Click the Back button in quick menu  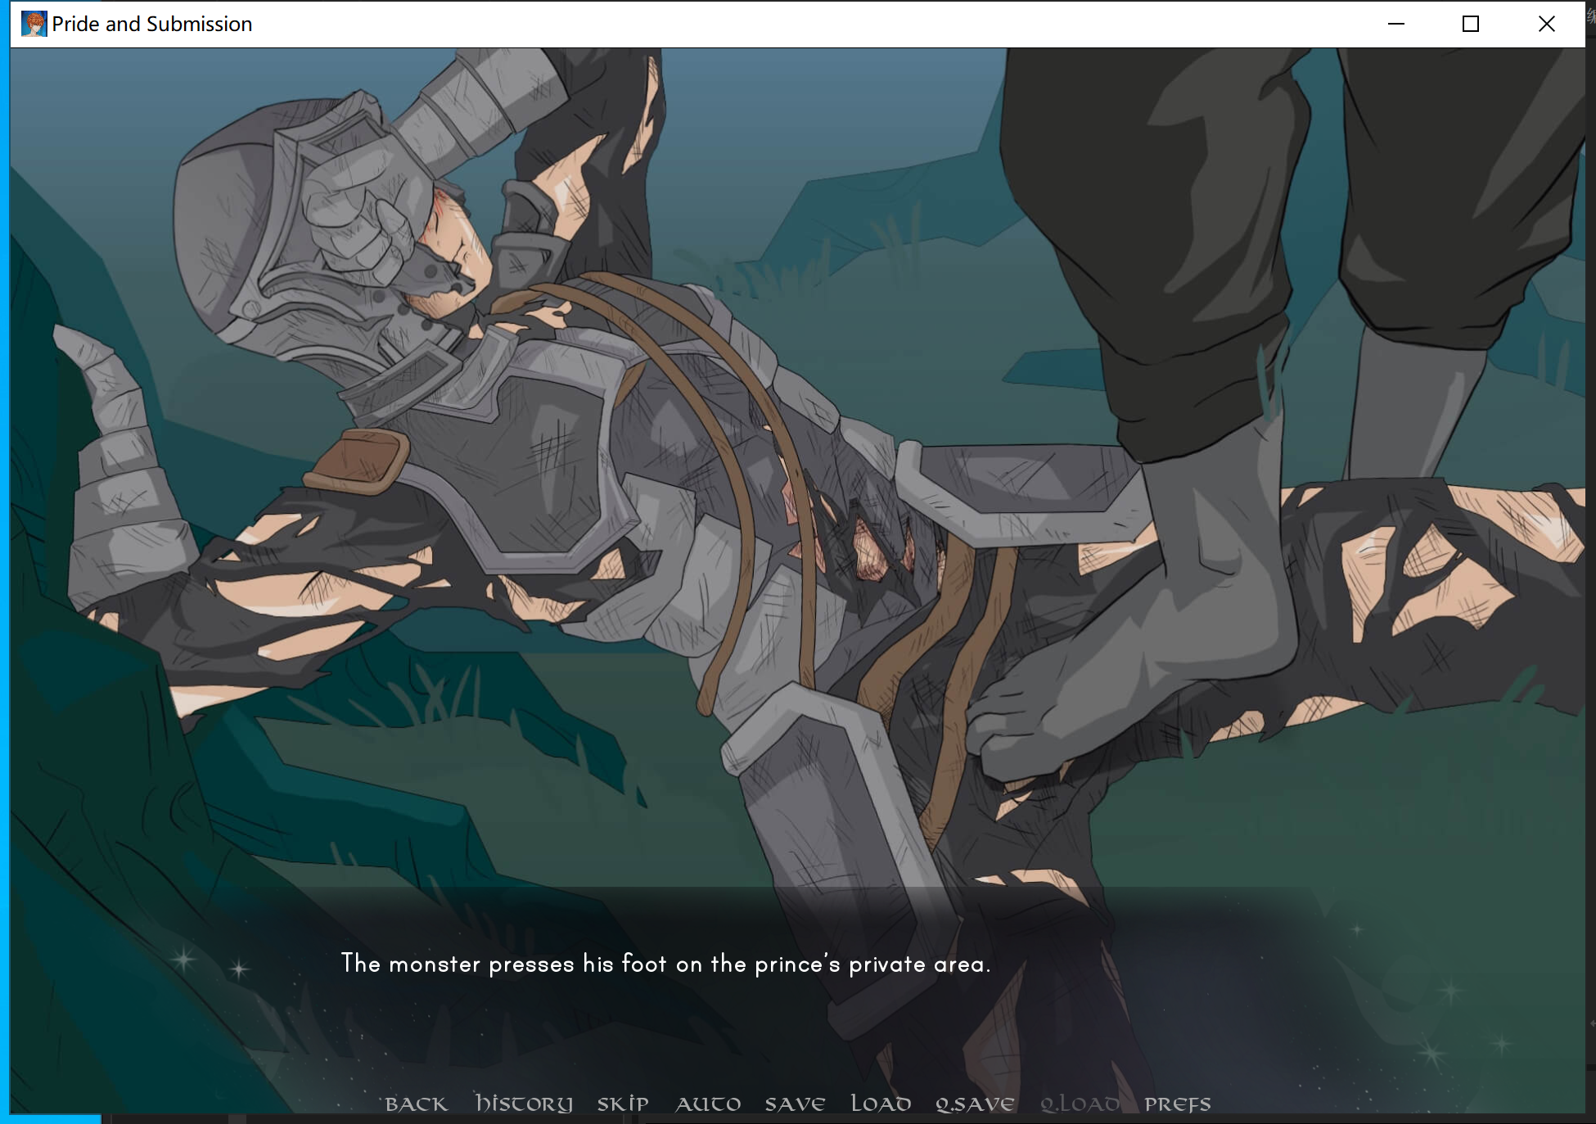(416, 1104)
